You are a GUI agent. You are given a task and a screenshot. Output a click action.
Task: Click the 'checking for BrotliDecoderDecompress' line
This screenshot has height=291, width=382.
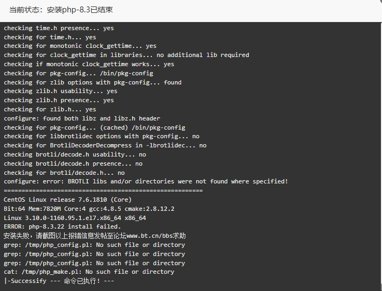coord(105,145)
